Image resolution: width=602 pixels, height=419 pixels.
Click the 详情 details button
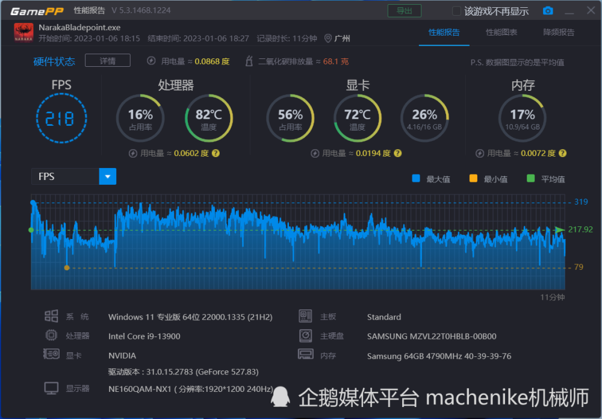(108, 61)
